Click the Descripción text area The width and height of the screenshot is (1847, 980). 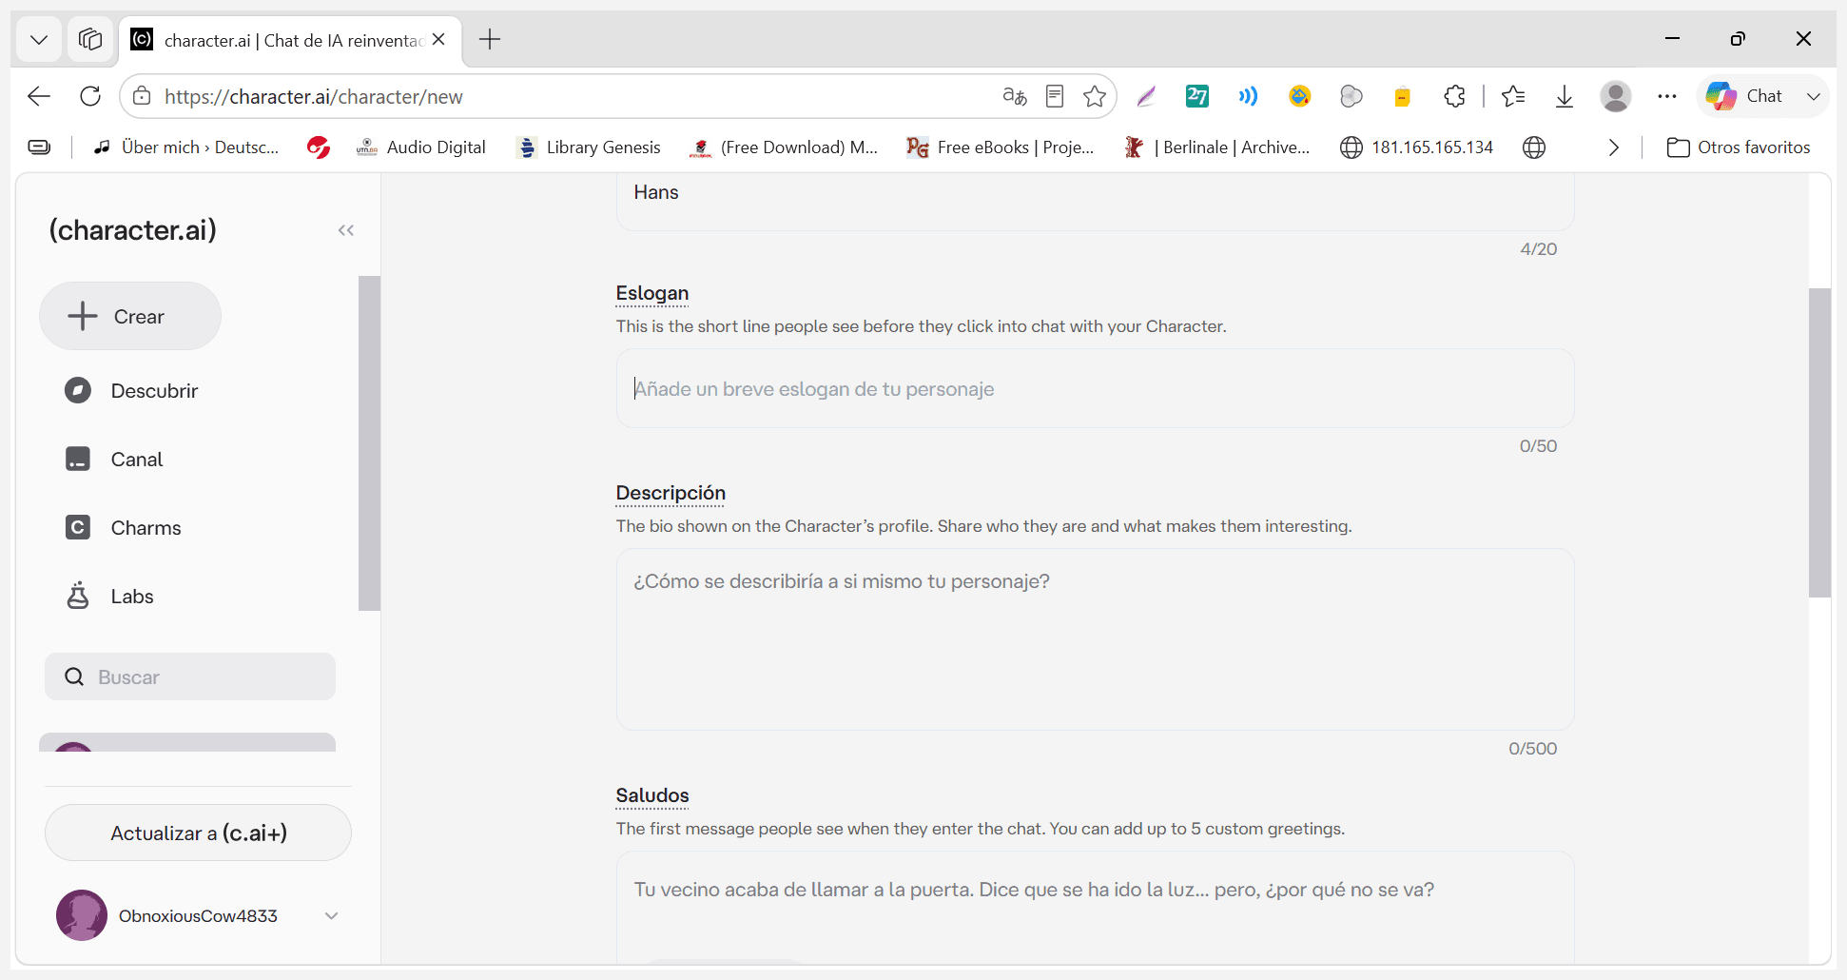click(x=1095, y=639)
